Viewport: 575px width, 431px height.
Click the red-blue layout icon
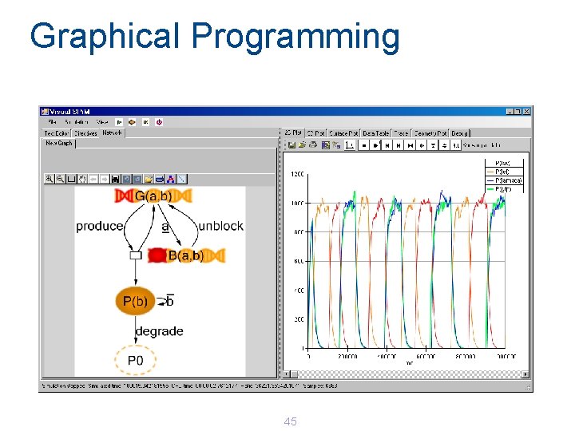(x=170, y=179)
